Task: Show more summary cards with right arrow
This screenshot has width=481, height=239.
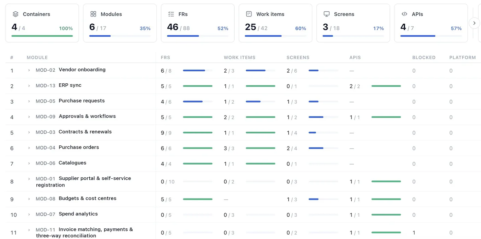Action: point(474,23)
